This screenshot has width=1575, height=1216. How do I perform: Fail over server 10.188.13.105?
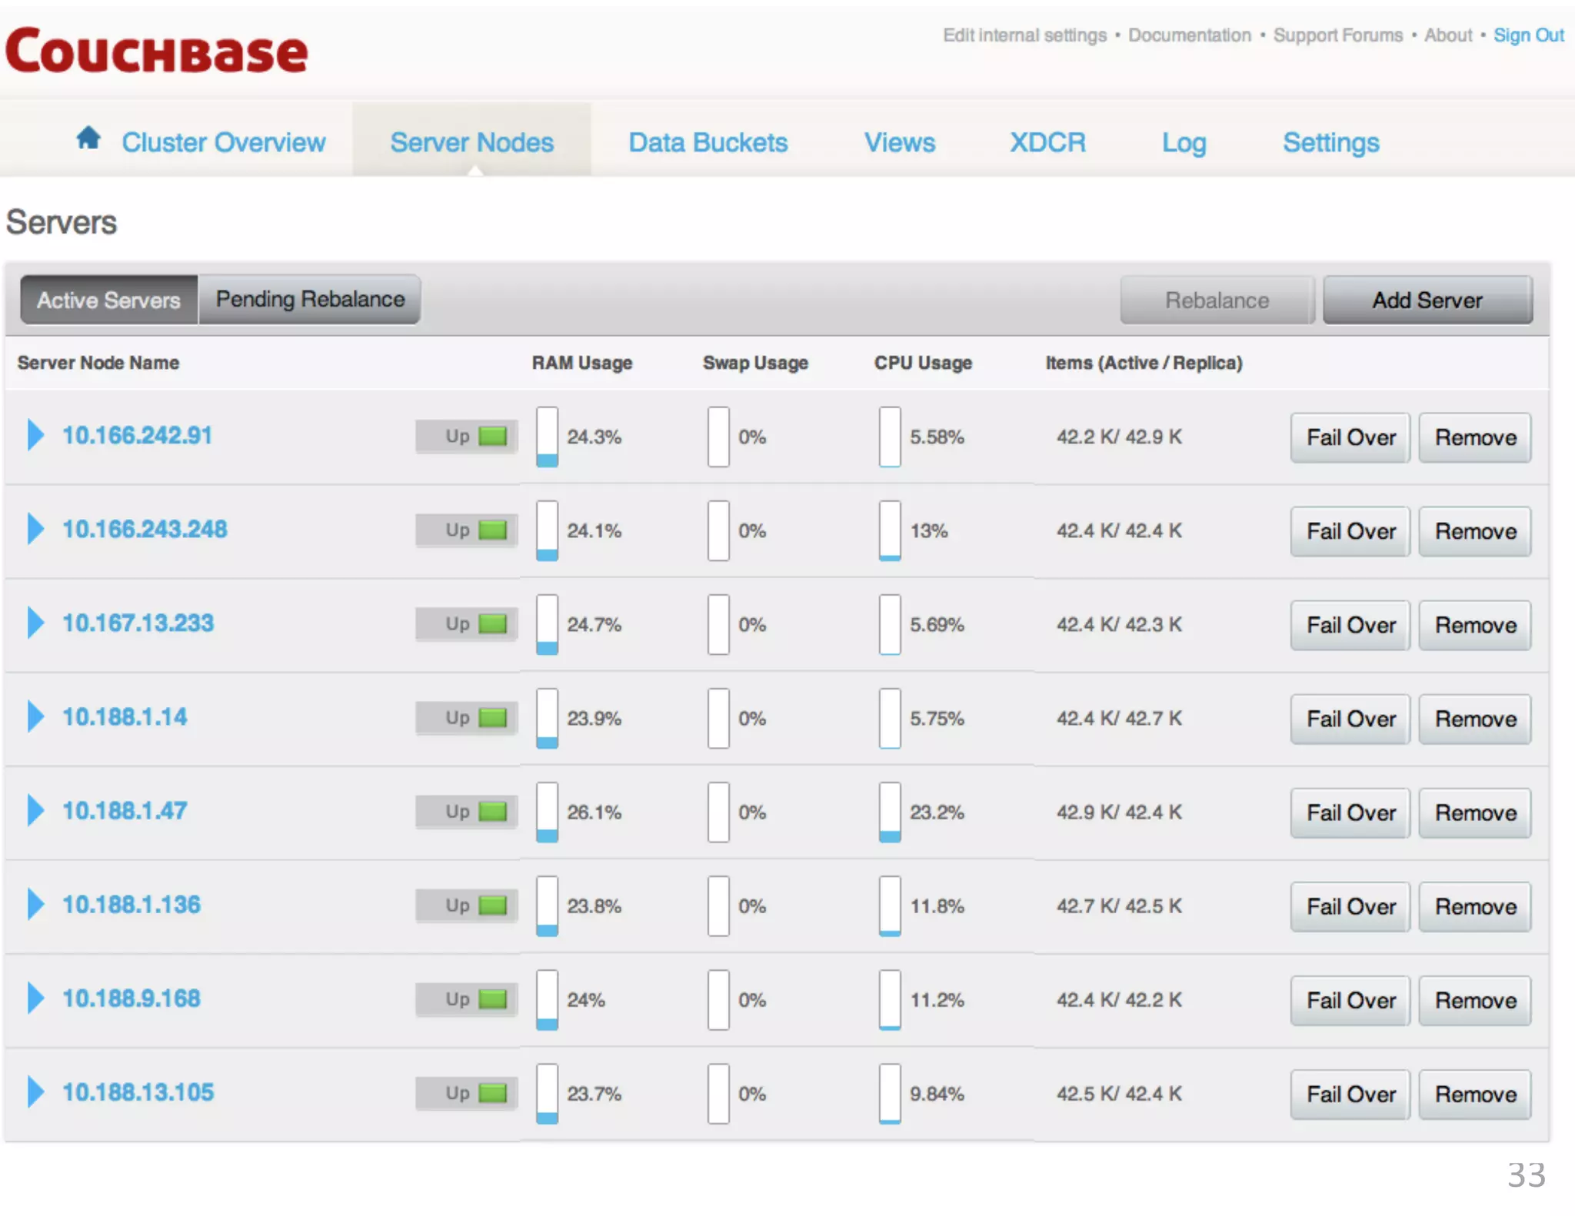[x=1350, y=1094]
